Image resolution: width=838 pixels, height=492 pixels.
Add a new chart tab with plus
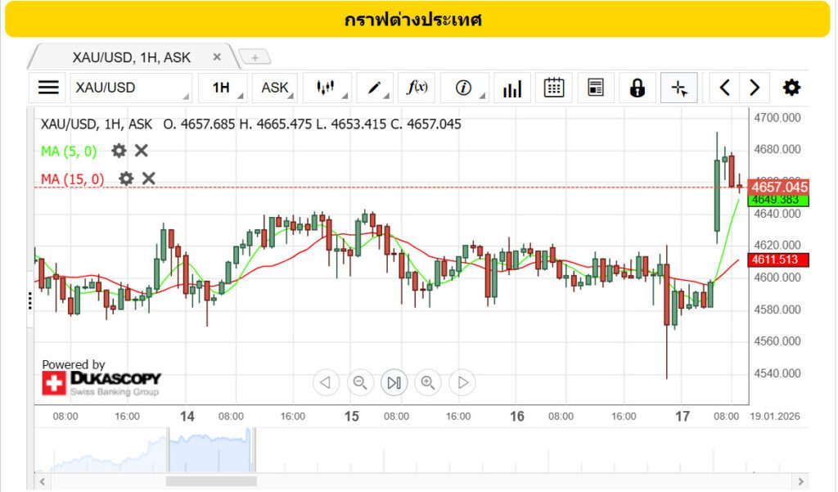pyautogui.click(x=255, y=57)
